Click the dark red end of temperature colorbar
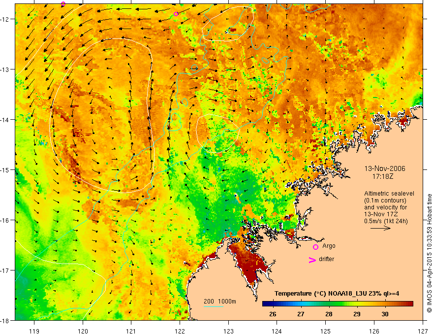Viewport: 433px width, 335px height. point(409,304)
